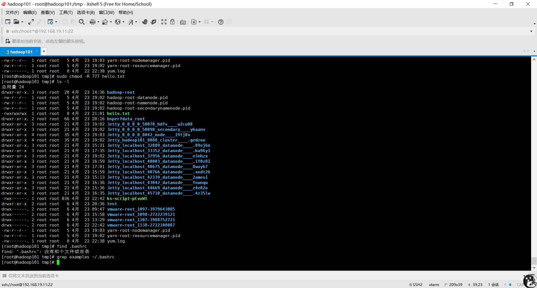Click the Help question mark icon
This screenshot has width=537, height=288.
pos(221,22)
